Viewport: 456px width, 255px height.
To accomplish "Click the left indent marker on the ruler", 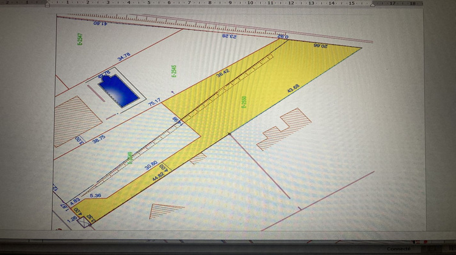I will [x=47, y=4].
